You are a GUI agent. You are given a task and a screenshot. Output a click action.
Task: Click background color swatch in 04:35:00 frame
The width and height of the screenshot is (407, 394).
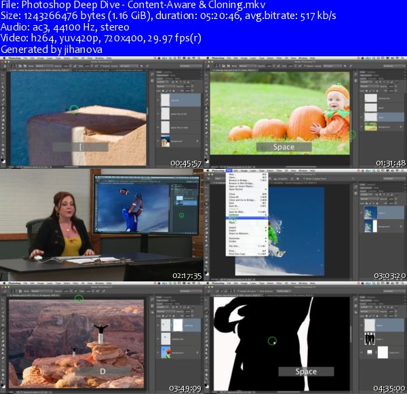[208, 387]
